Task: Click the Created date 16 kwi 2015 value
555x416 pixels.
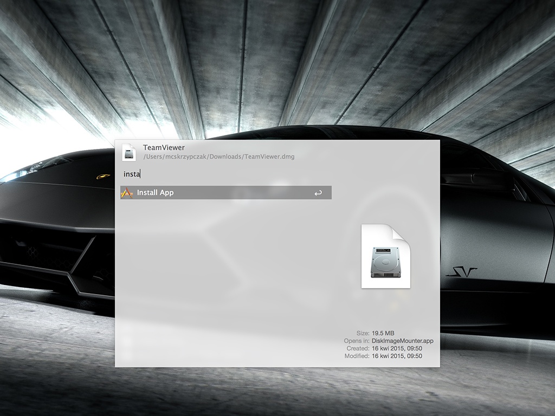Action: click(397, 348)
